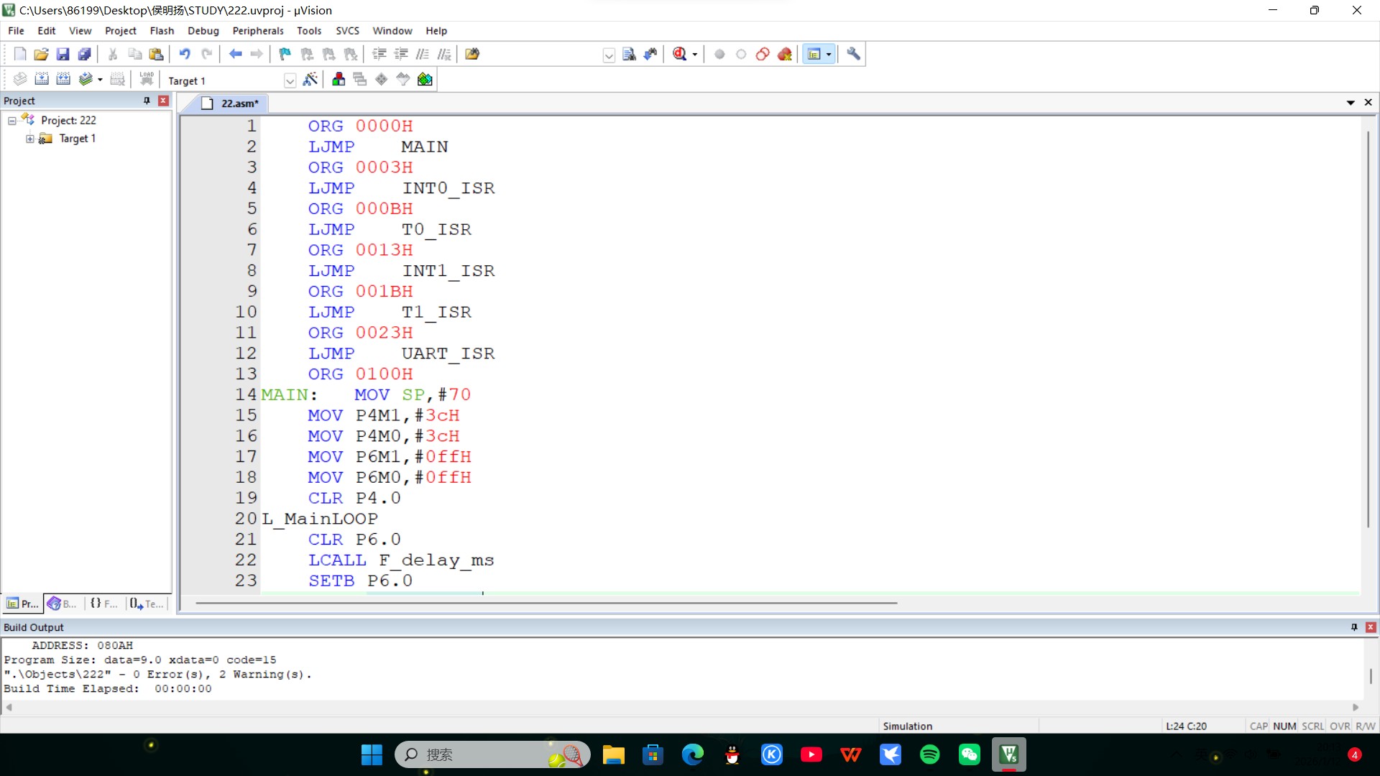The image size is (1380, 776).
Task: Click the Insert bookmark flag icon
Action: 285,54
